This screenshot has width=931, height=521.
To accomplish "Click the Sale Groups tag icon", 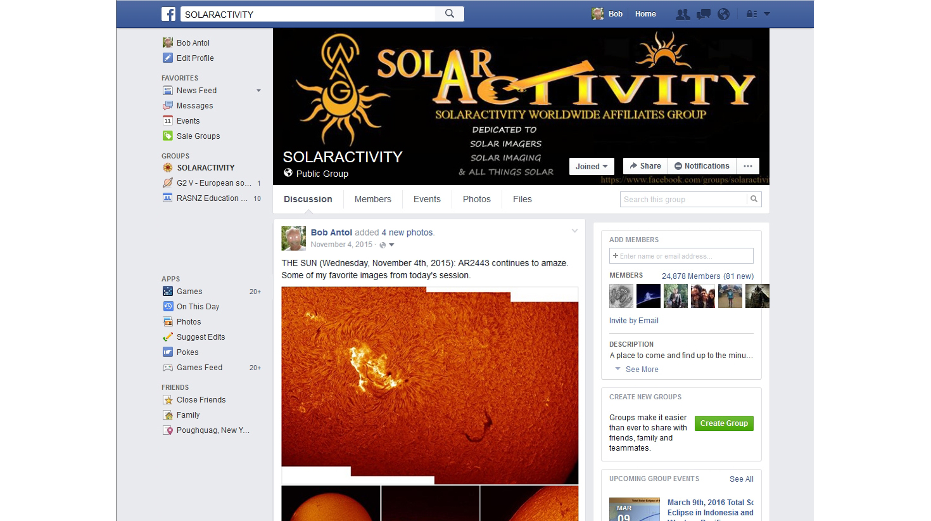I will (168, 136).
